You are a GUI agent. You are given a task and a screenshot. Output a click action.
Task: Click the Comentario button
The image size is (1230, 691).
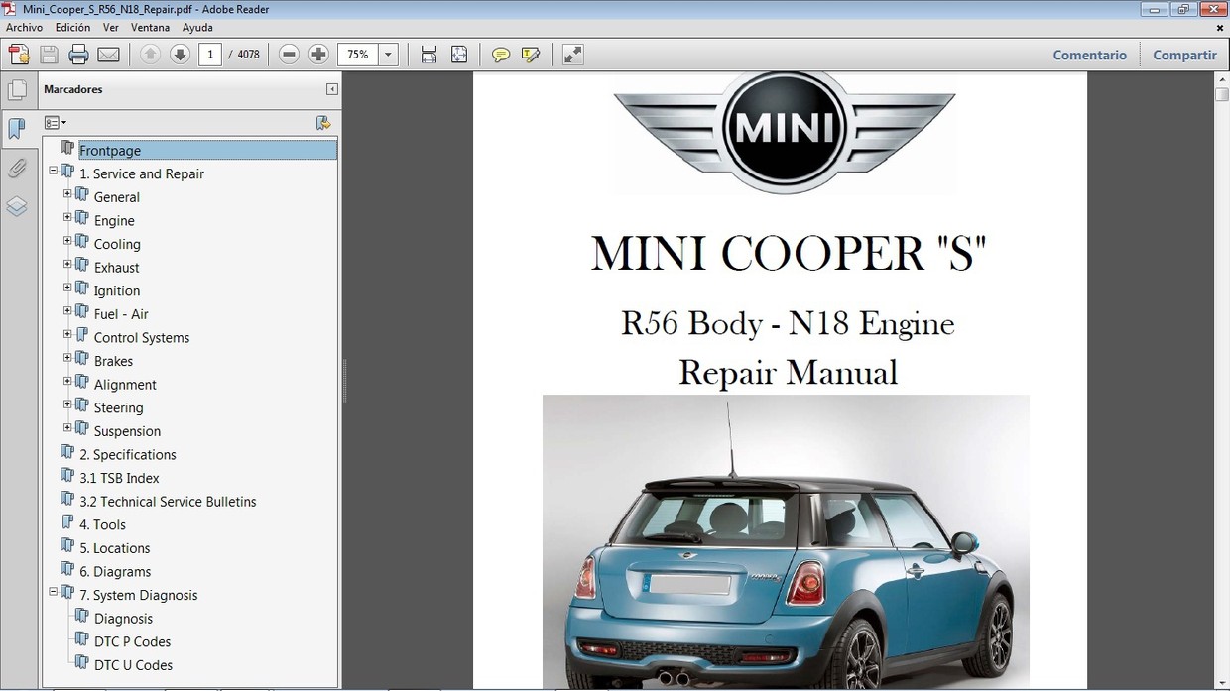click(1090, 55)
